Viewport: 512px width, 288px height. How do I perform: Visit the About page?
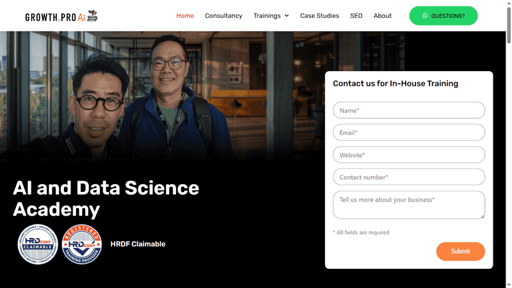pos(382,16)
